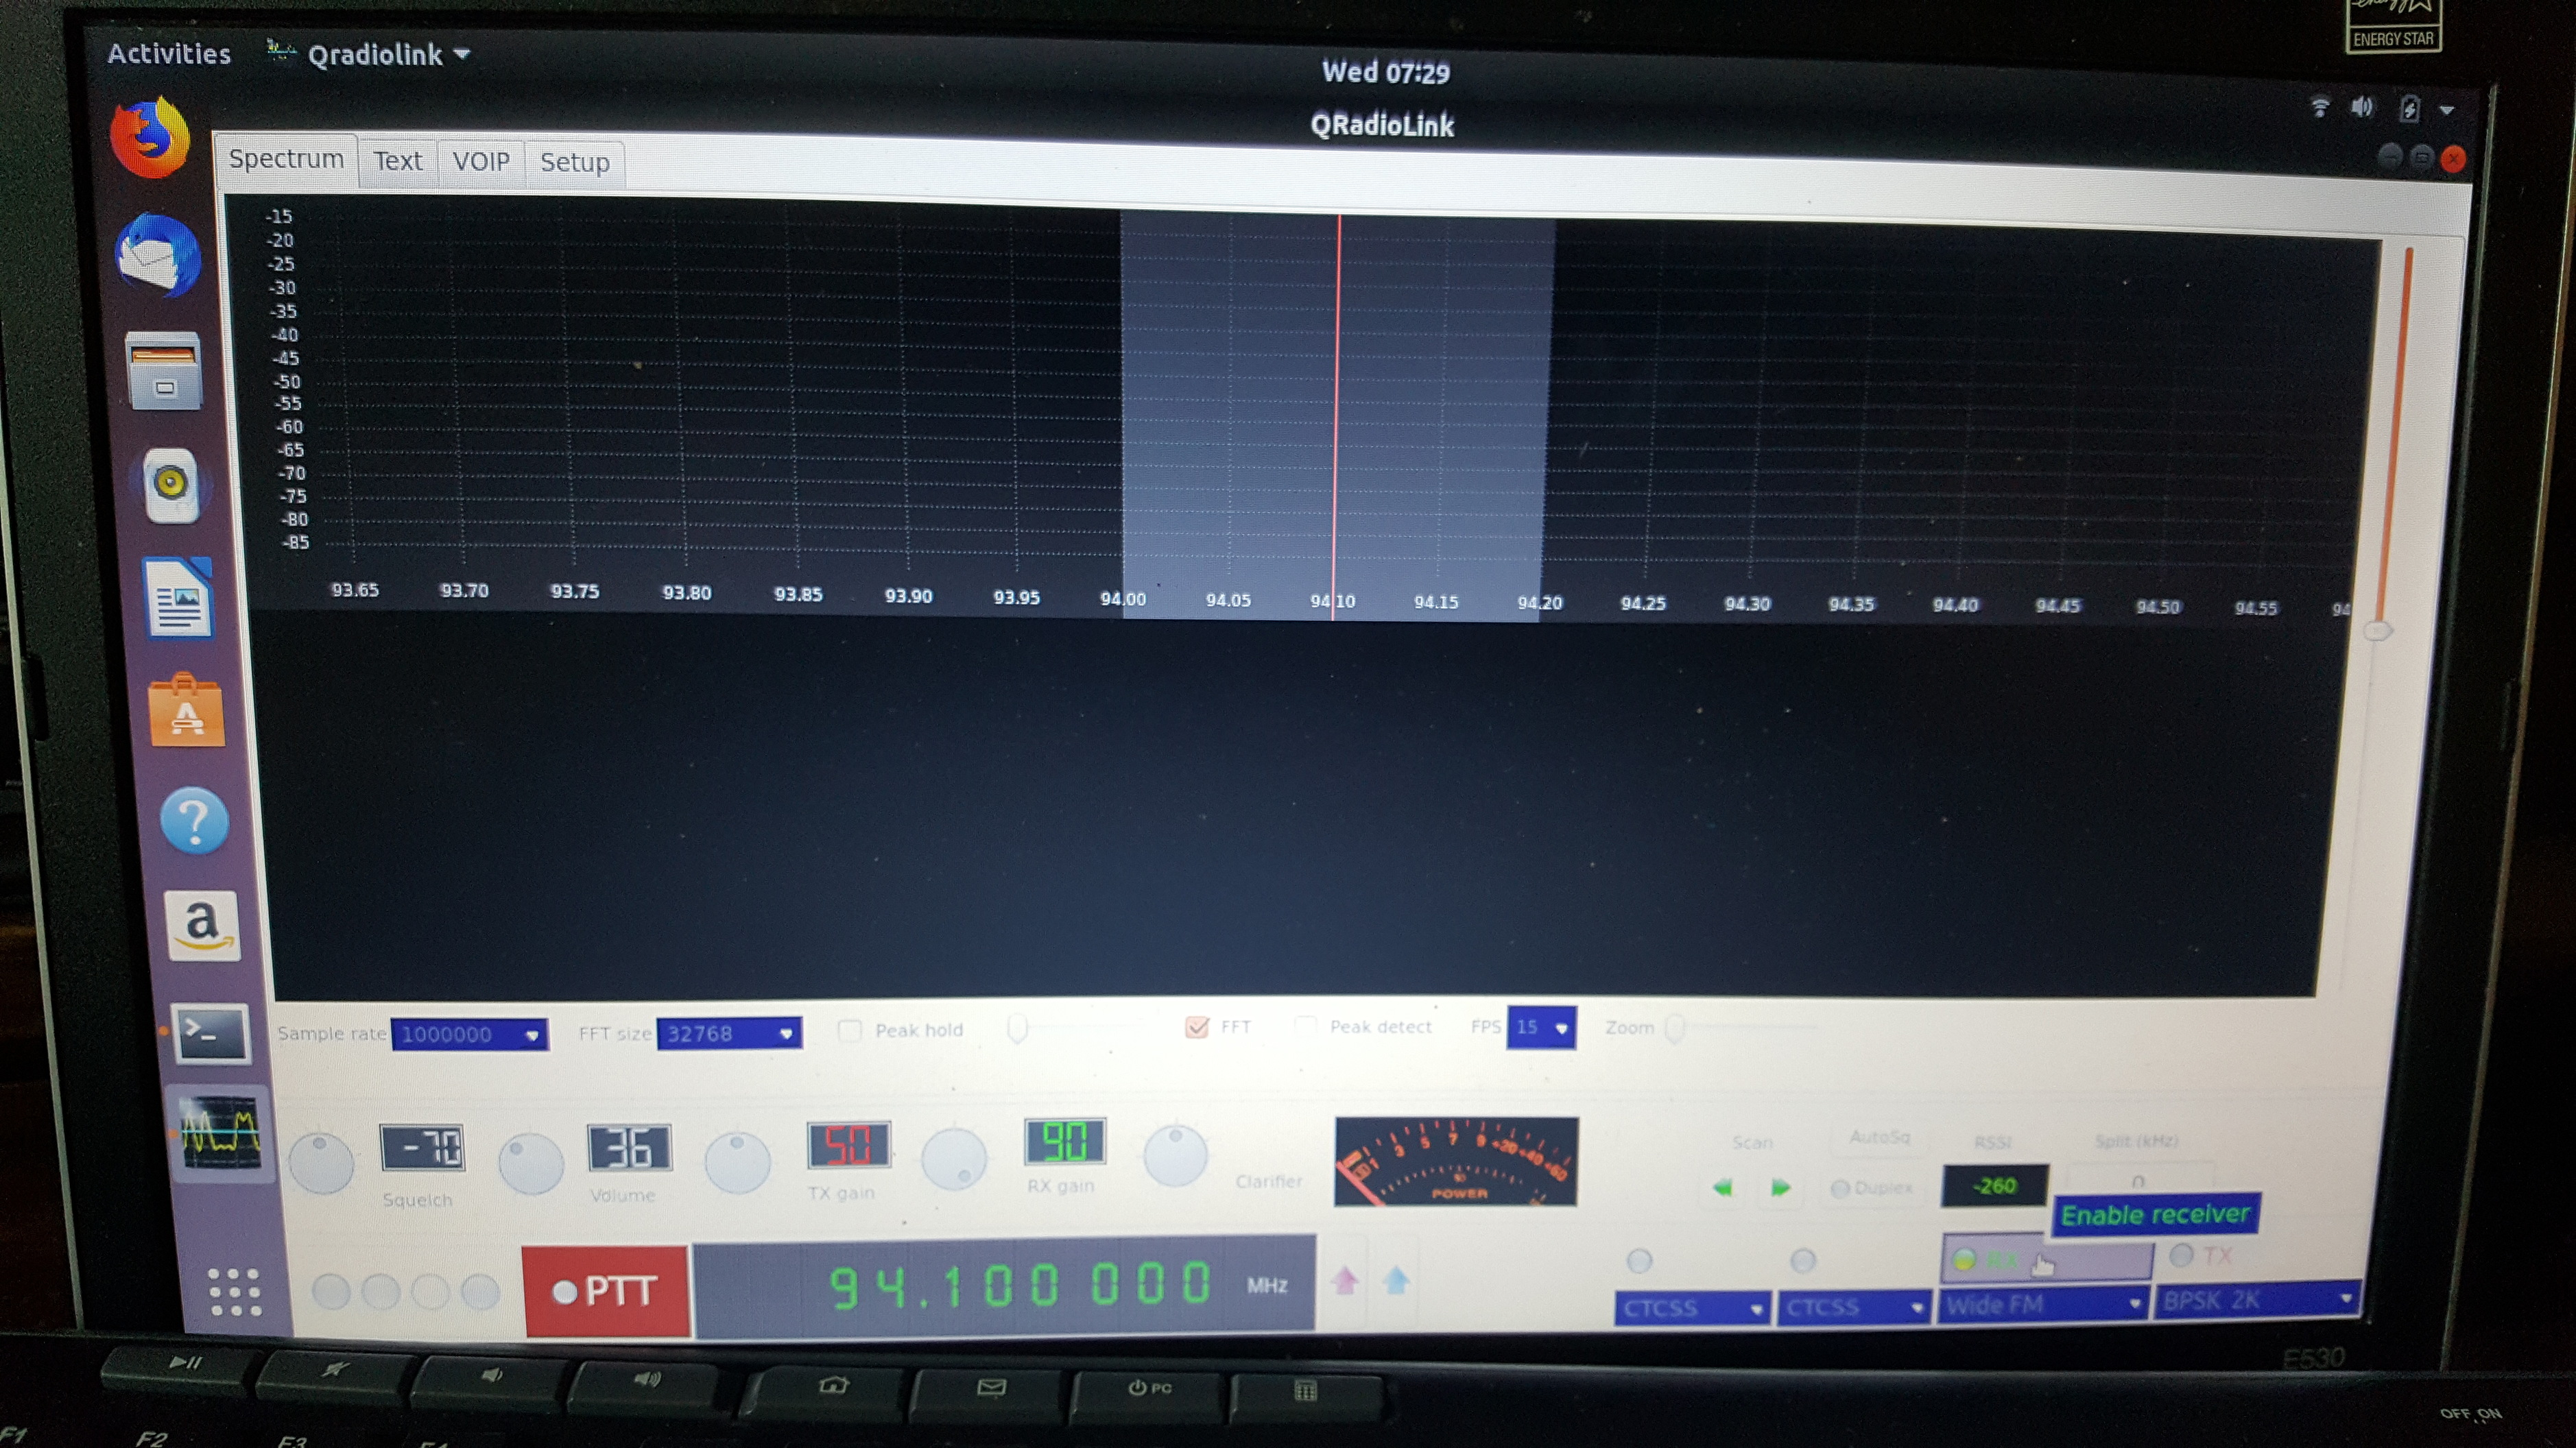Click the 93.80 frequency axis label
The image size is (2576, 1448).
[687, 593]
